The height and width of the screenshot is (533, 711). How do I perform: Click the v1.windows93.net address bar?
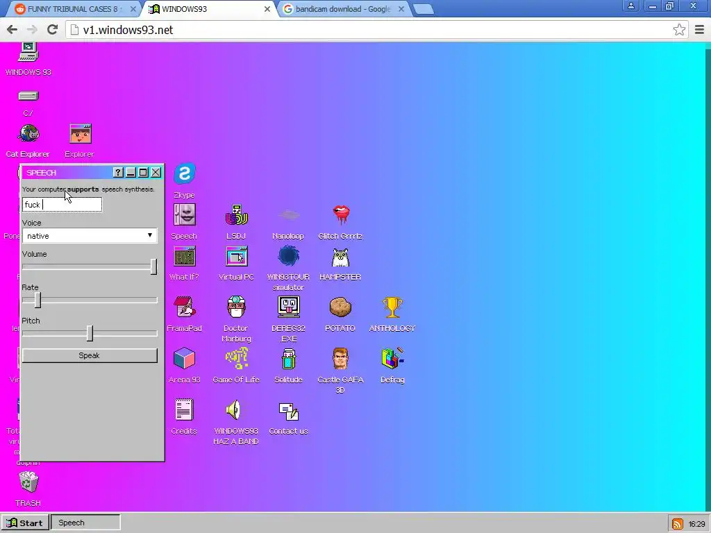click(376, 30)
